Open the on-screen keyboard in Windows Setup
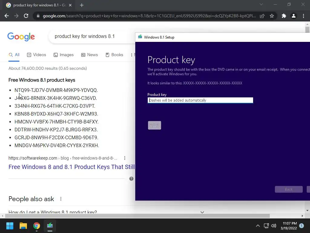310x233 pixels. (154, 125)
